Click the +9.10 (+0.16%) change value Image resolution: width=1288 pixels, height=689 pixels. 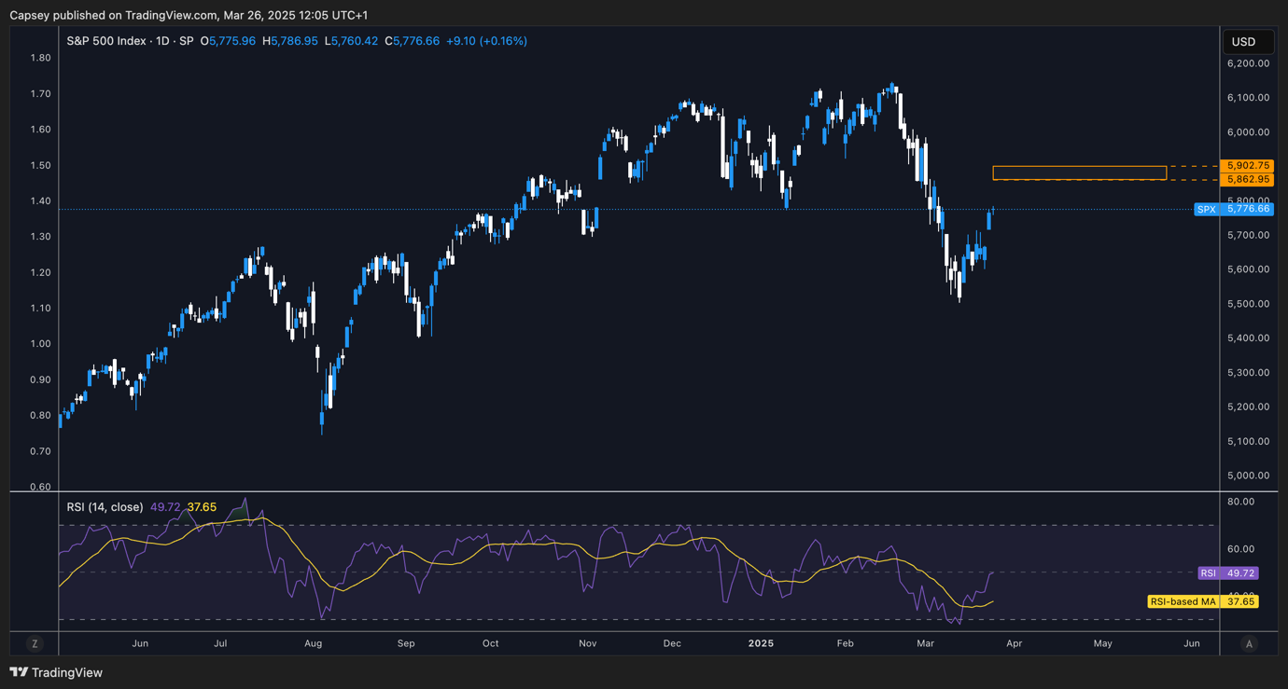(486, 41)
